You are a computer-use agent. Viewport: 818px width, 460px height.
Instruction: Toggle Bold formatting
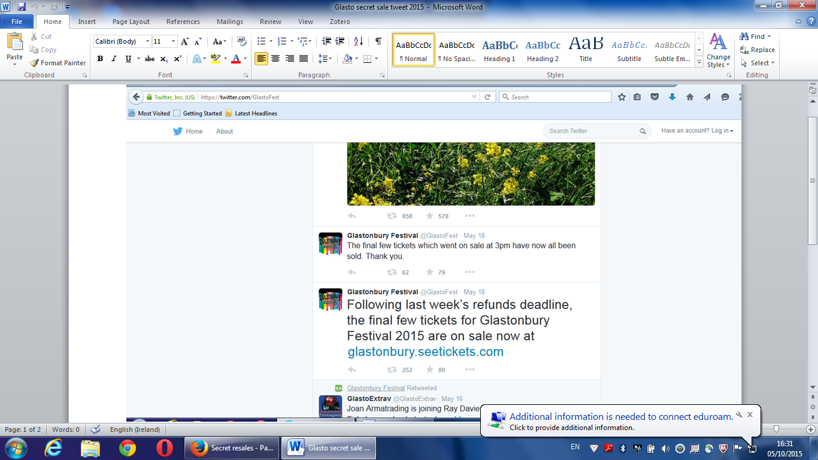tap(100, 59)
